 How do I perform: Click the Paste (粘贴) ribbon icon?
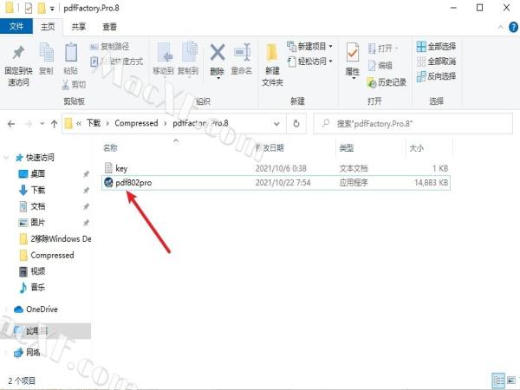pos(71,53)
